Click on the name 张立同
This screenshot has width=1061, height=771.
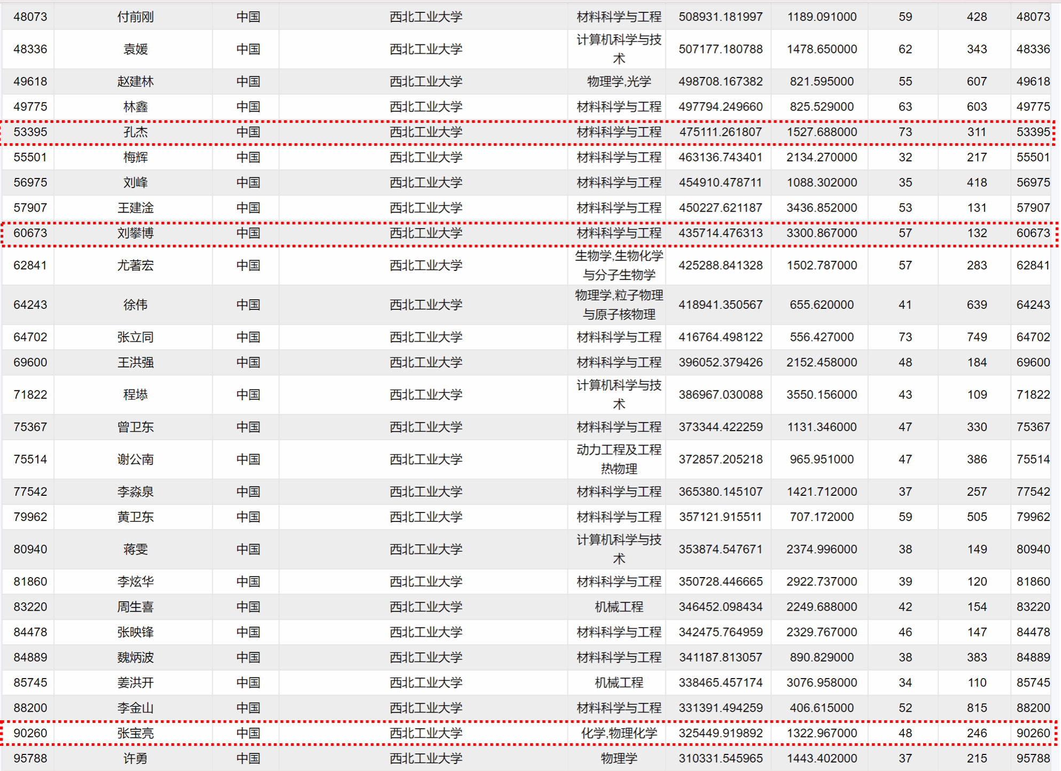coord(135,337)
